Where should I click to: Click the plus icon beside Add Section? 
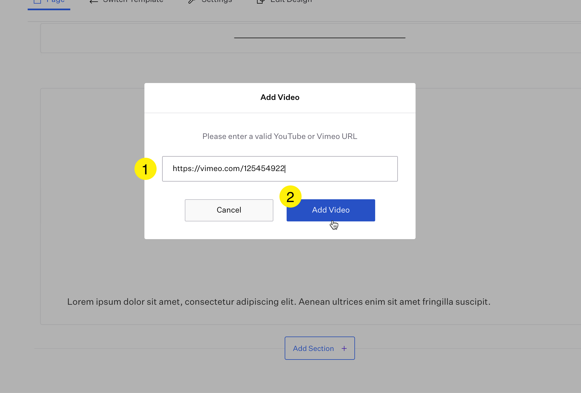coord(344,348)
